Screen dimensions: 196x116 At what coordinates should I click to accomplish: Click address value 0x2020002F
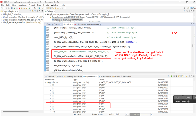163,104
